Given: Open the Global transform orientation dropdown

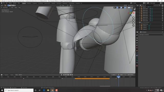Looking at the screenshot, I should pos(63,5).
